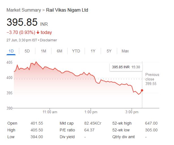View the 1Y chart range
Viewport: 174px width, 145px height.
(x=93, y=51)
